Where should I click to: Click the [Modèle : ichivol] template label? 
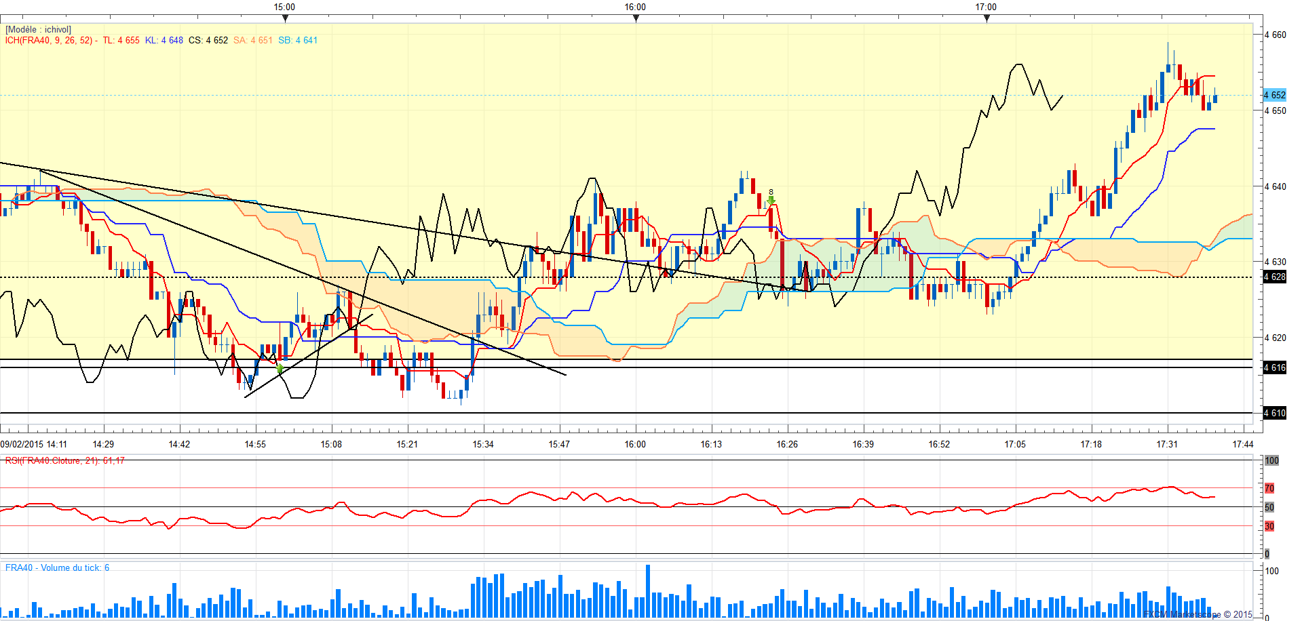pos(38,30)
